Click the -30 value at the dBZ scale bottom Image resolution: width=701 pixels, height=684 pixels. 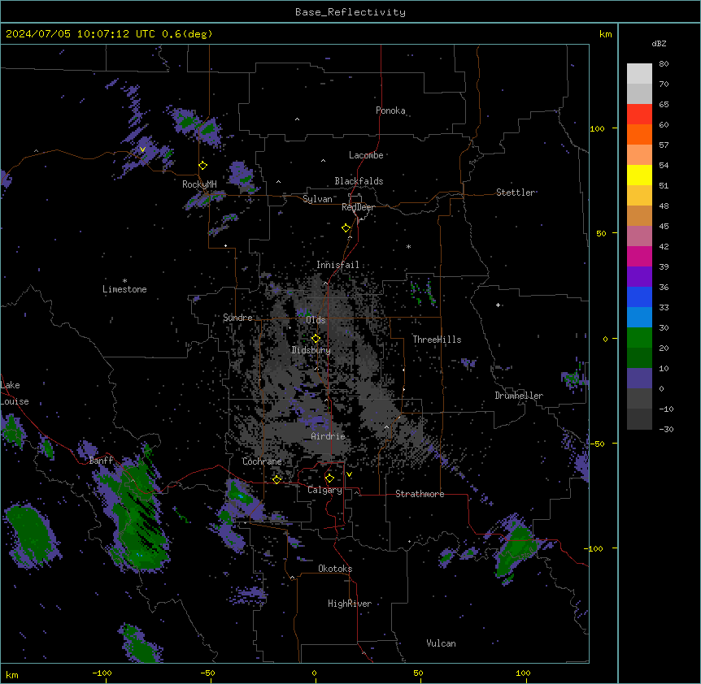(x=666, y=429)
